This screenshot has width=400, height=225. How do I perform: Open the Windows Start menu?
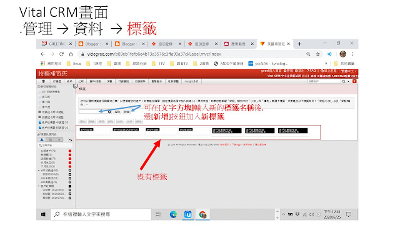click(43, 214)
